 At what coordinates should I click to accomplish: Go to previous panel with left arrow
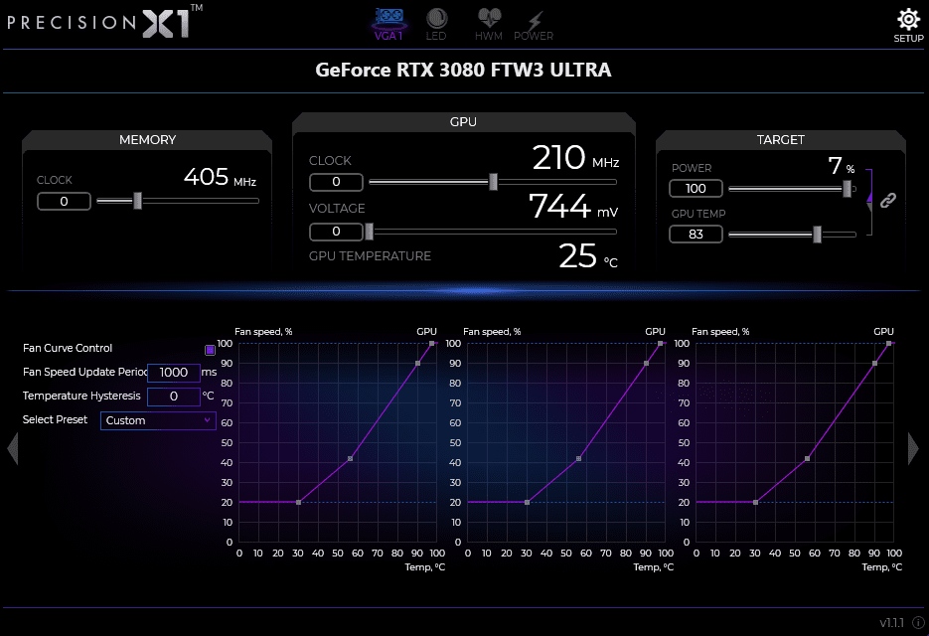pyautogui.click(x=13, y=448)
